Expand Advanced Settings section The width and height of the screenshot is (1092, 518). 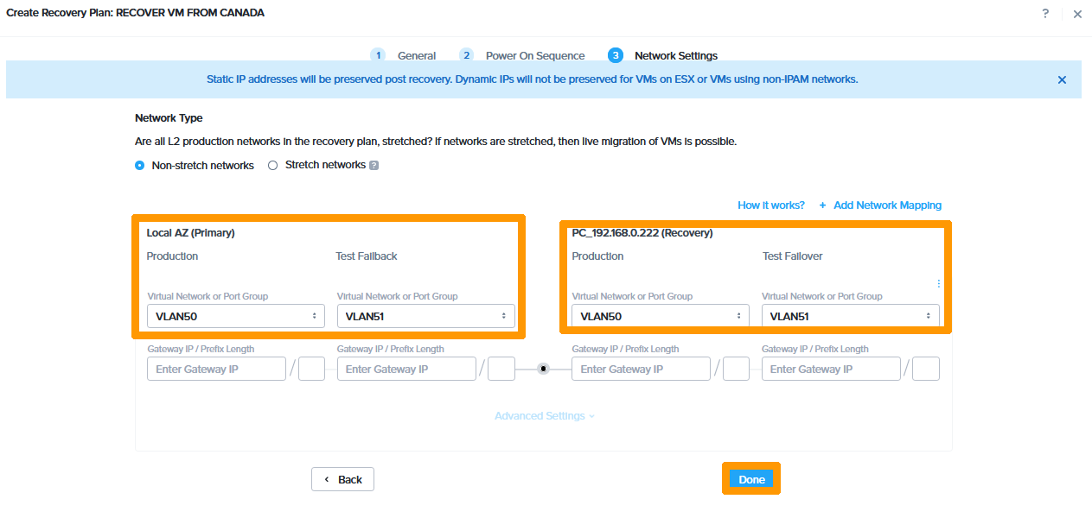click(544, 416)
